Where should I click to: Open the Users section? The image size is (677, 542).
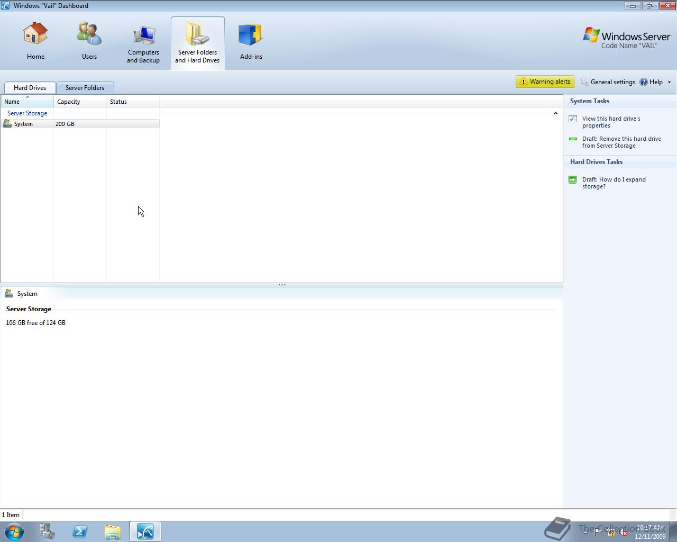[x=89, y=41]
